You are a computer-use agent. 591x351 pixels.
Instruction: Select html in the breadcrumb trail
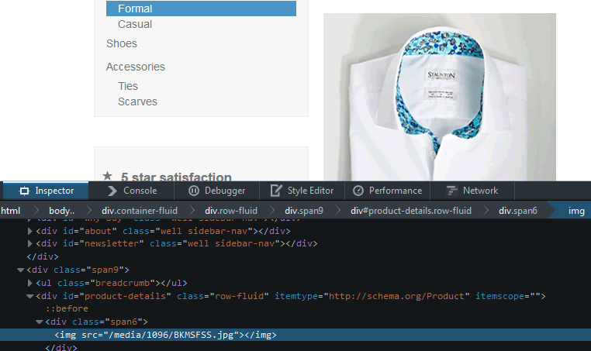tap(11, 211)
